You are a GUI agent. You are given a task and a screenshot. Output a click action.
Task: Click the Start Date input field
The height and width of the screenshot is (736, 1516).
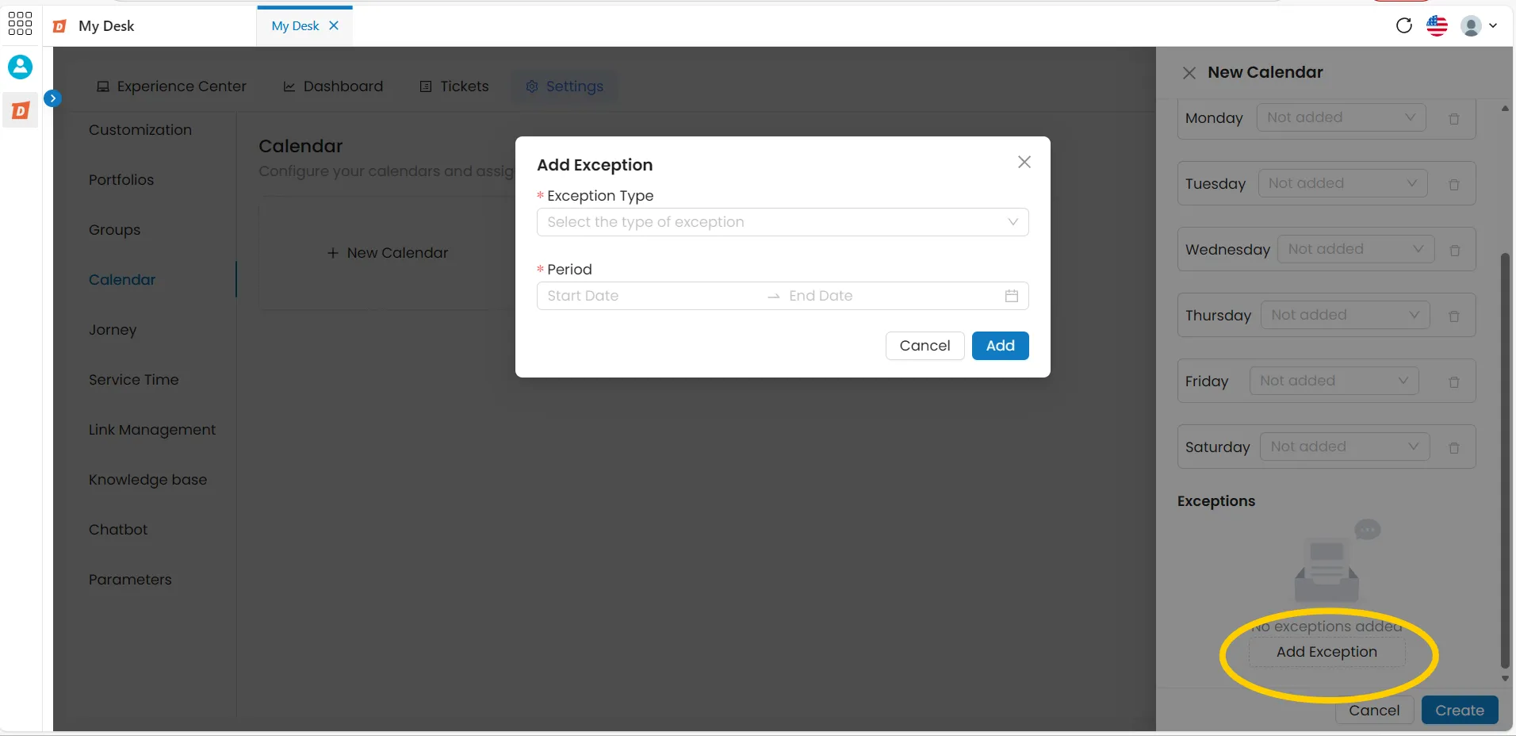click(650, 296)
